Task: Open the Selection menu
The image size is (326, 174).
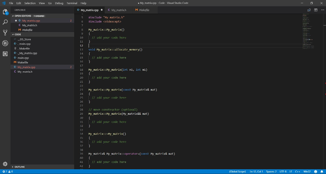Action: 30,3
